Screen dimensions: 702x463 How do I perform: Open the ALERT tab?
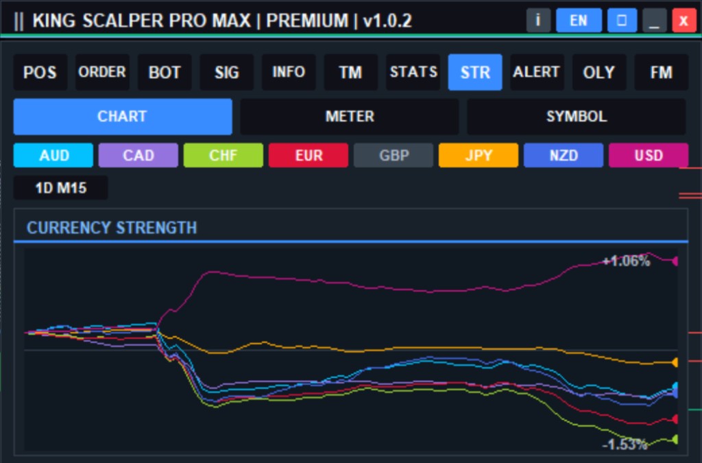(x=537, y=72)
